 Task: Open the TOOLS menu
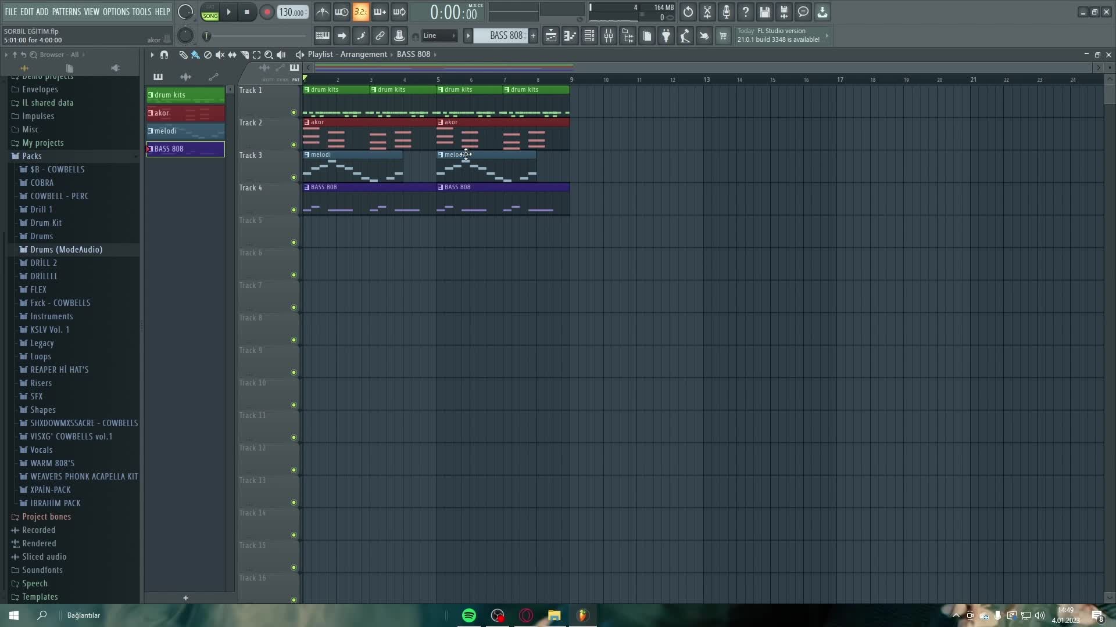pos(142,12)
